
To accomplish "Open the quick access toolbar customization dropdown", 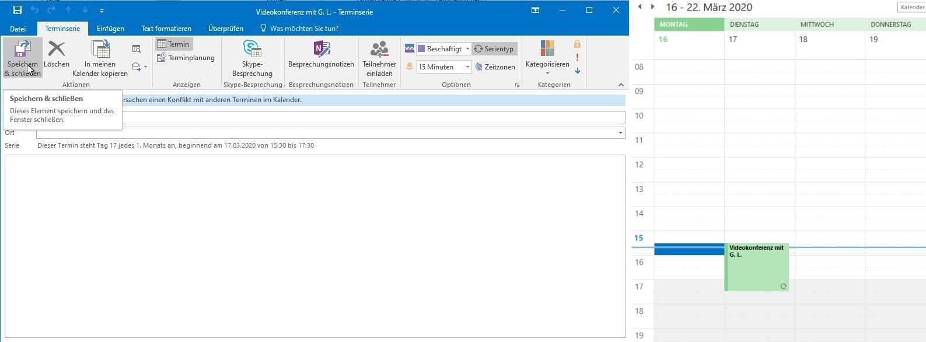I will tap(102, 11).
